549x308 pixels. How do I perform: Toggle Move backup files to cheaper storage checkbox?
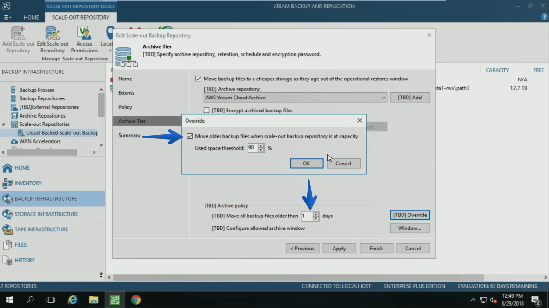pos(199,79)
